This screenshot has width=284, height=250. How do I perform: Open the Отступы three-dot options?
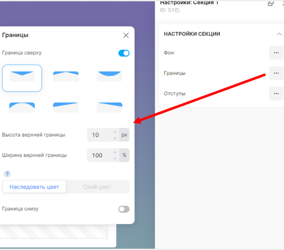[276, 94]
